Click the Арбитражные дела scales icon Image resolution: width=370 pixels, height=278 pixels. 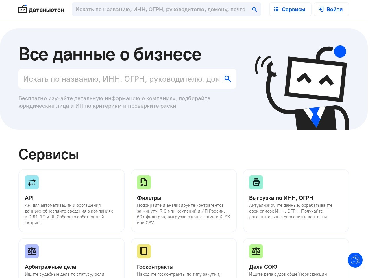[x=32, y=251]
